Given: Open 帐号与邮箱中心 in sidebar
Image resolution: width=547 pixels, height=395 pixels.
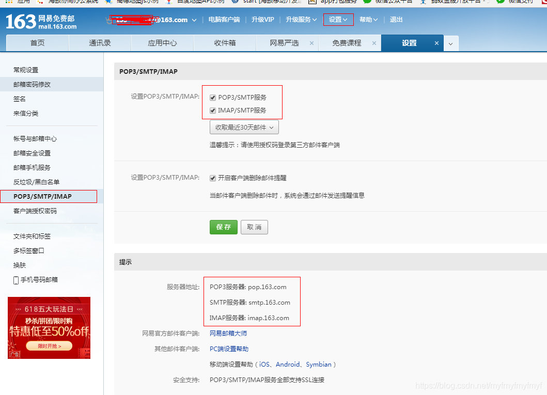Looking at the screenshot, I should [35, 139].
